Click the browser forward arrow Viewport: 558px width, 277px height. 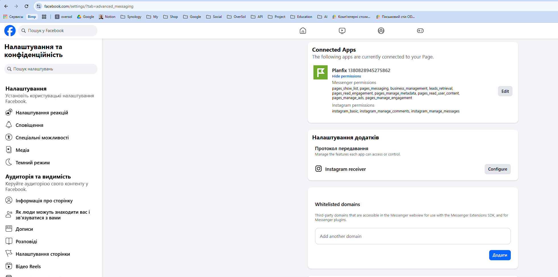(16, 6)
